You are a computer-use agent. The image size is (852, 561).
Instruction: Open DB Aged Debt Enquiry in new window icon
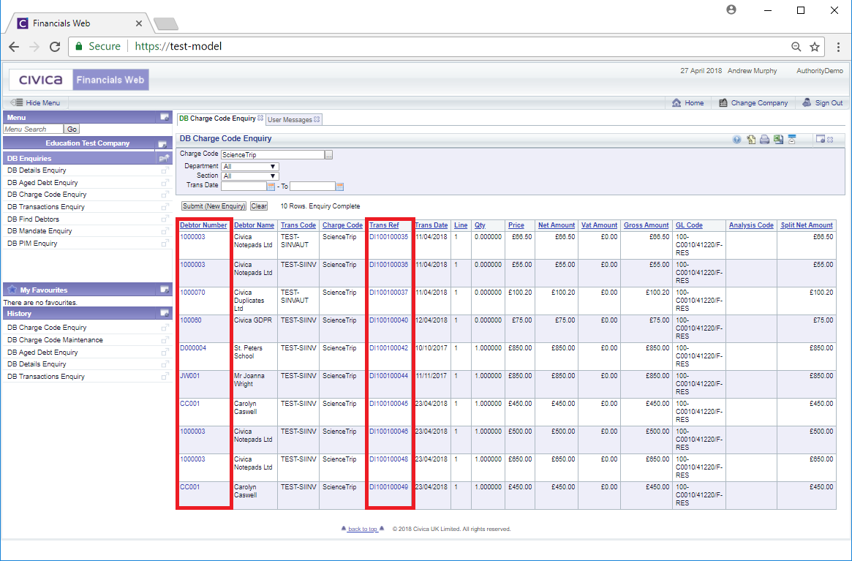click(x=165, y=183)
